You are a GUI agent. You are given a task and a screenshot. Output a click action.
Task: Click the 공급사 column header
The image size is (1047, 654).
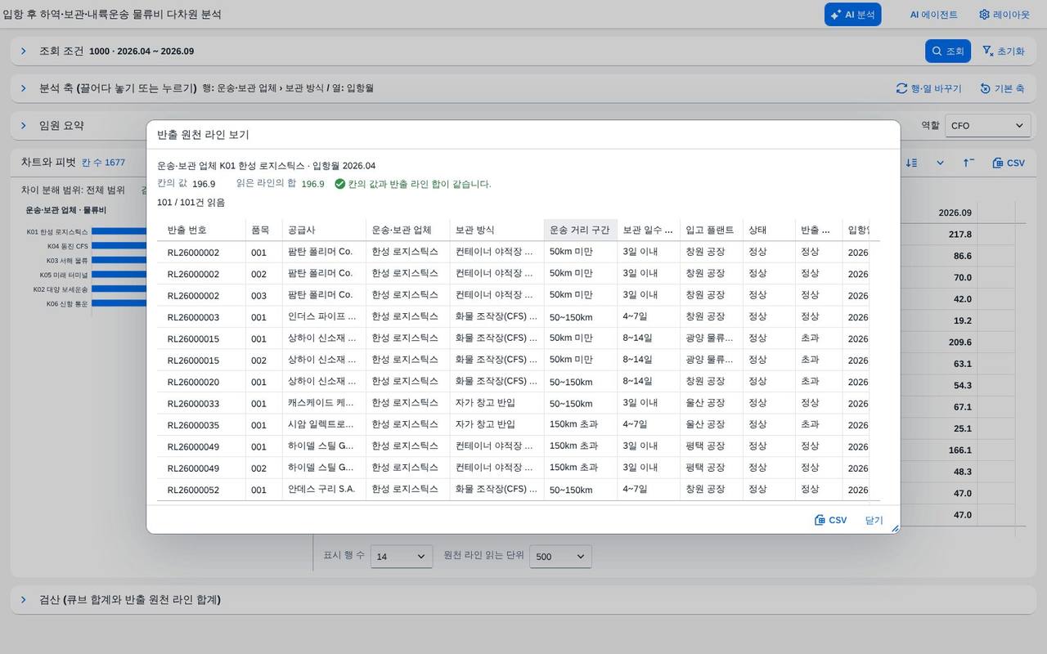(x=324, y=230)
